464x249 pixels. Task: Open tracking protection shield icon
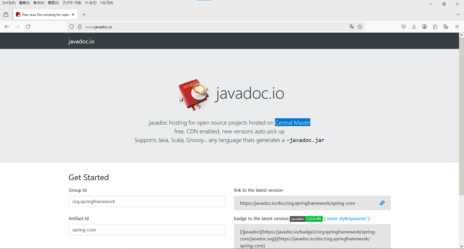pyautogui.click(x=72, y=27)
